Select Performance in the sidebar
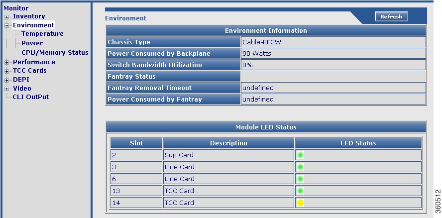The width and height of the screenshot is (442, 218). point(34,62)
